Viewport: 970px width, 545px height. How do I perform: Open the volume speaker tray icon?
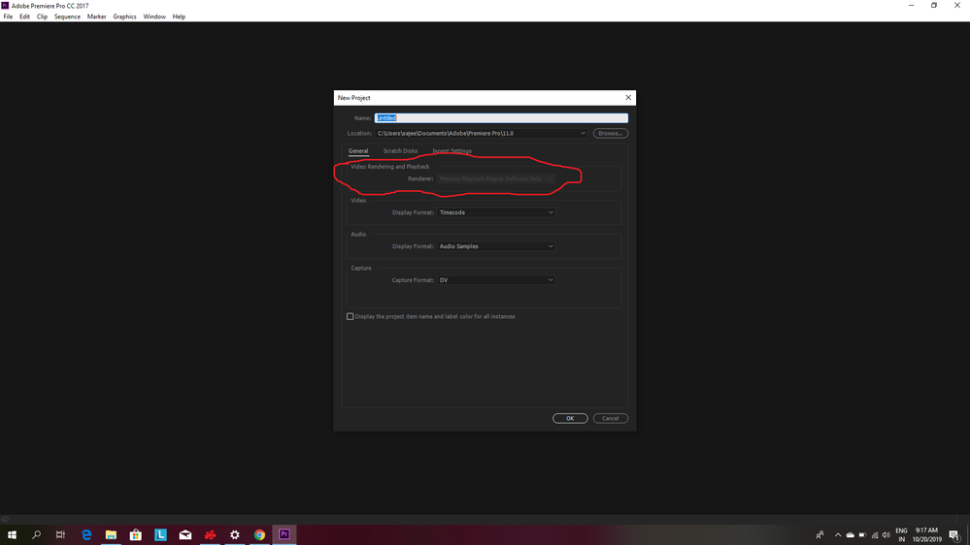(x=886, y=535)
